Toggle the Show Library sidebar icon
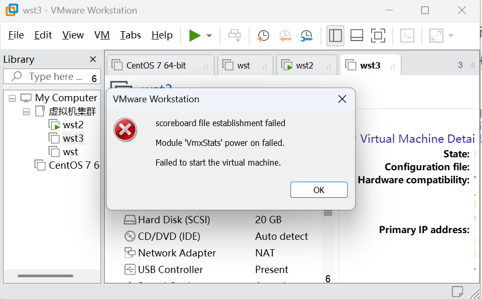482x299 pixels. pos(335,36)
